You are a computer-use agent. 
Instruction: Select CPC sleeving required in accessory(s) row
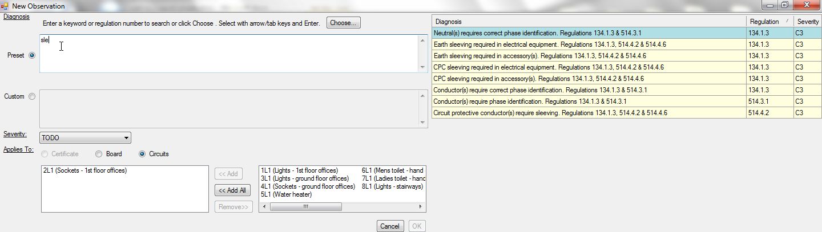[627, 79]
